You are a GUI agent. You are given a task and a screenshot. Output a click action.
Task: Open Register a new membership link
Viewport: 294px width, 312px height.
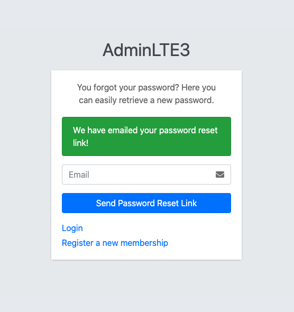point(115,243)
